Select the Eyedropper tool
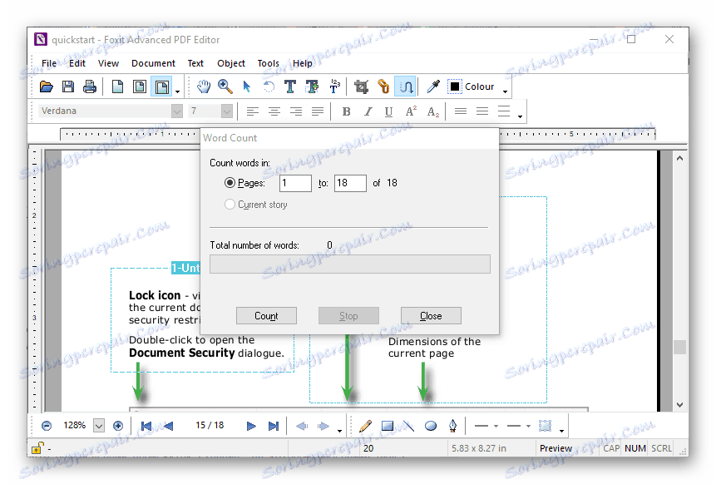Screen dimensions: 716x484 433,86
